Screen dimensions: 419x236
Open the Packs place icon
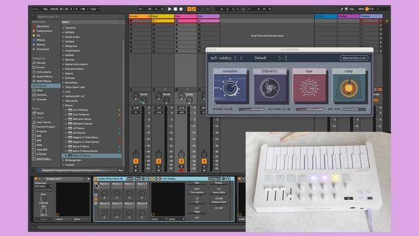point(34,113)
